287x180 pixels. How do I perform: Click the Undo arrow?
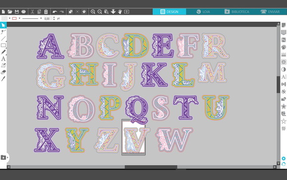coord(55,12)
